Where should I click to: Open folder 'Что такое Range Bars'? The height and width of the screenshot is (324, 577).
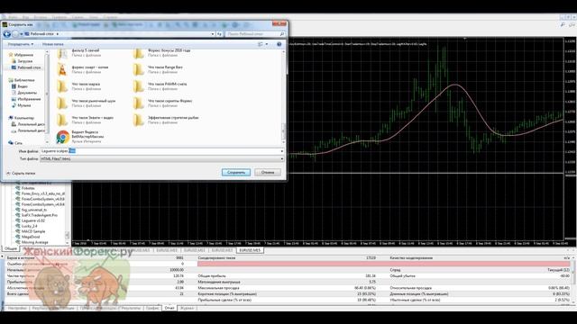coord(159,69)
